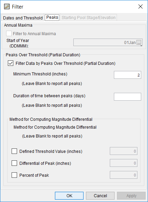
Task: Click the Filter dialog chart icon
Action: pyautogui.click(x=7, y=6)
